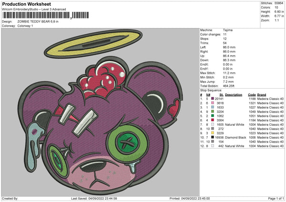Click the Max Stitch value 11.2 mm

pyautogui.click(x=229, y=73)
